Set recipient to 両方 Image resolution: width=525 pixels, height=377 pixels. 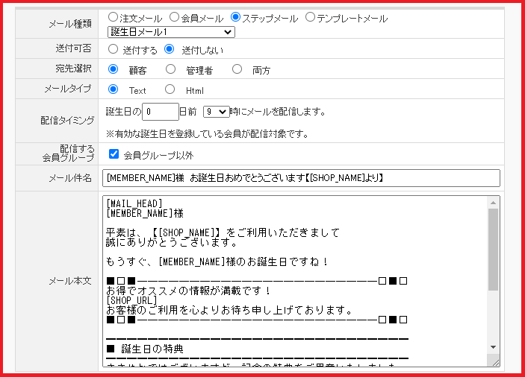pyautogui.click(x=237, y=69)
